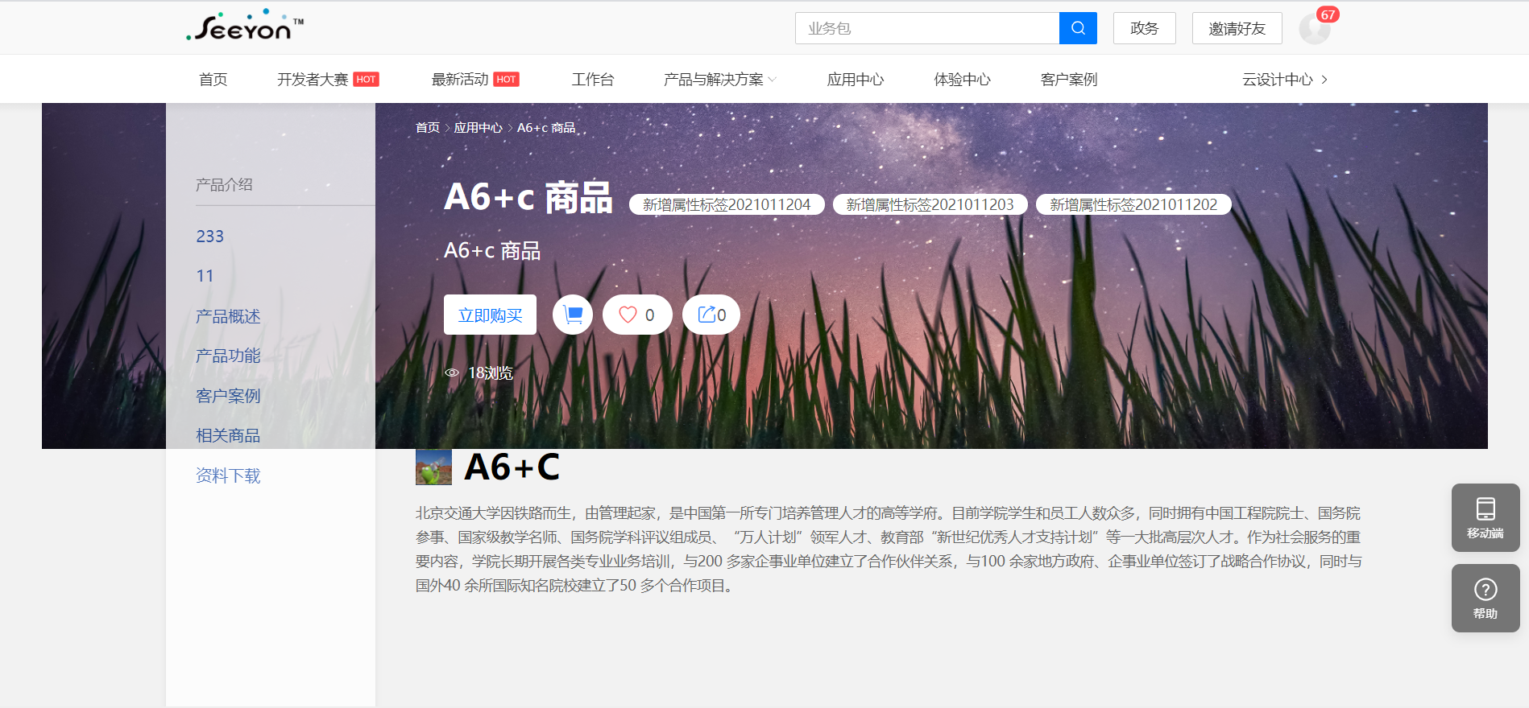Open 资料下载 in the sidebar
The image size is (1529, 708).
click(x=228, y=475)
